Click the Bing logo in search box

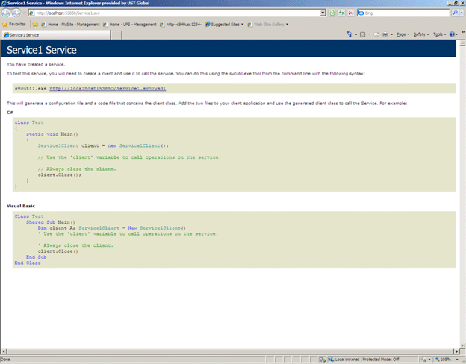coord(361,13)
